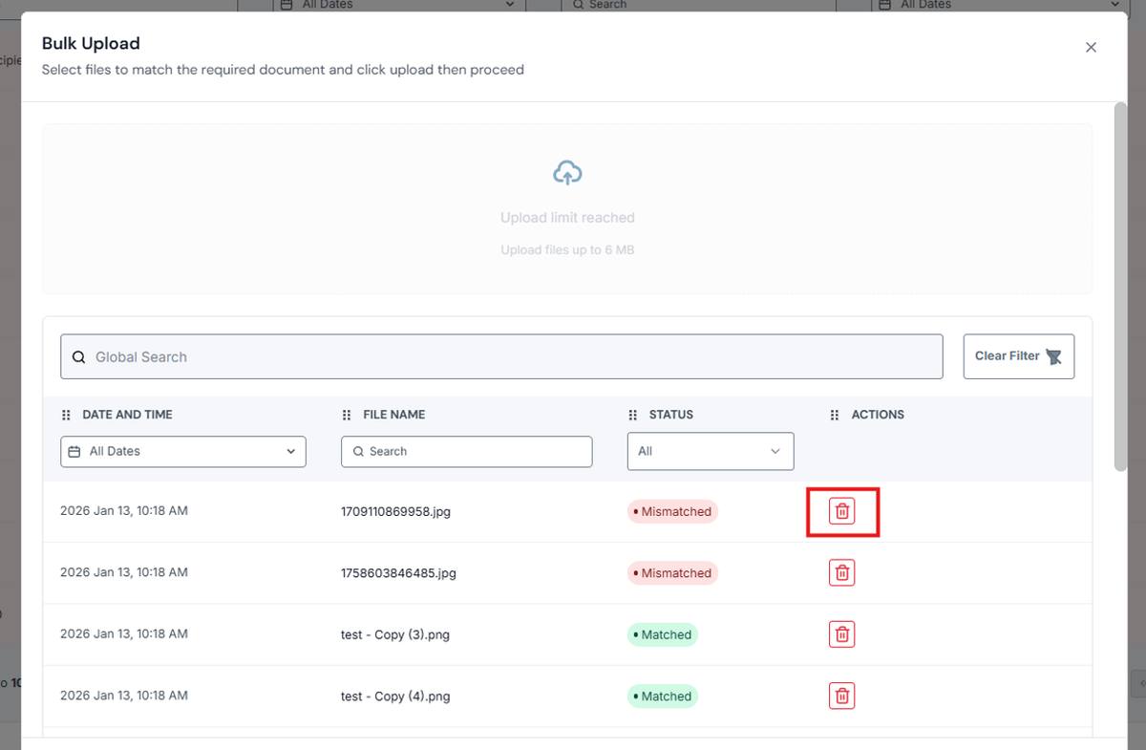
Task: Click the cloud upload icon
Action: (567, 173)
